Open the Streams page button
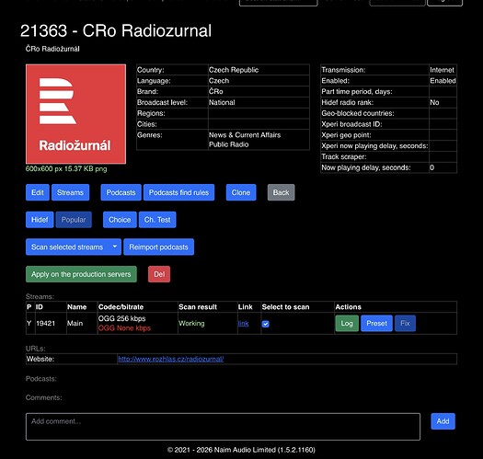The width and height of the screenshot is (483, 459). coord(70,192)
